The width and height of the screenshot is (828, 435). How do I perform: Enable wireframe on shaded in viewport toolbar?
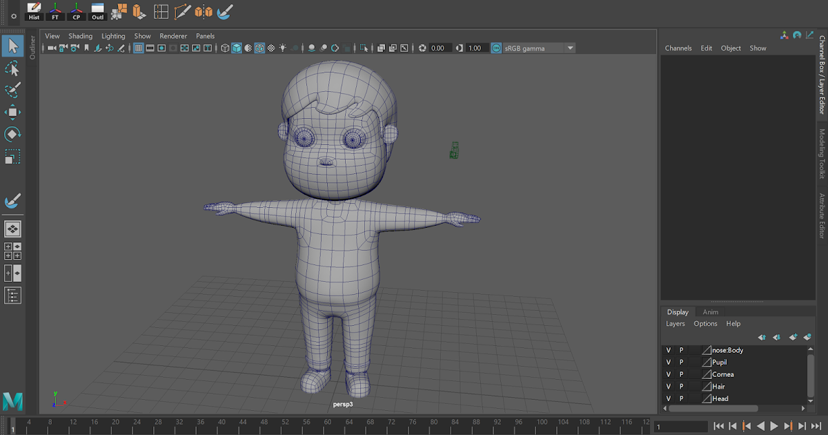pos(259,48)
